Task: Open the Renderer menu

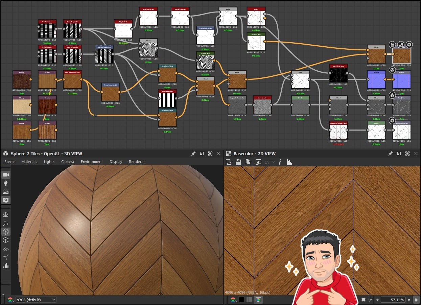Action: click(x=137, y=162)
